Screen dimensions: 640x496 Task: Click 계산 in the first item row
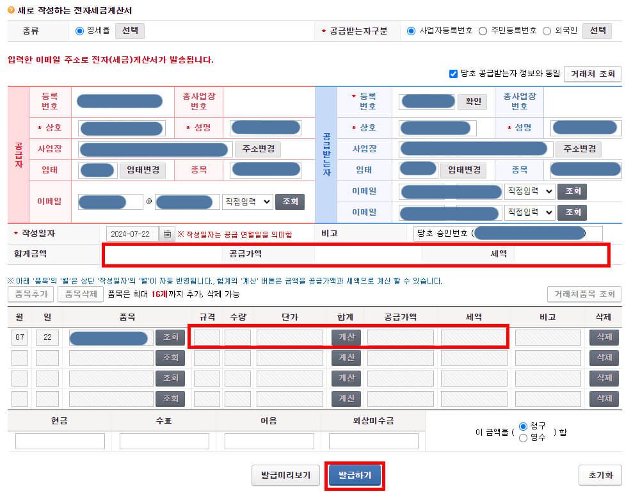pos(346,337)
